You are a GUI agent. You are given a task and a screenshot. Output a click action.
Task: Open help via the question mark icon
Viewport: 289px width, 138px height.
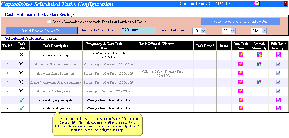tap(257, 3)
